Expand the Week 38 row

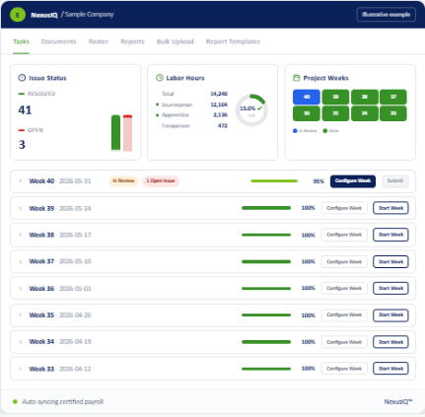20,235
